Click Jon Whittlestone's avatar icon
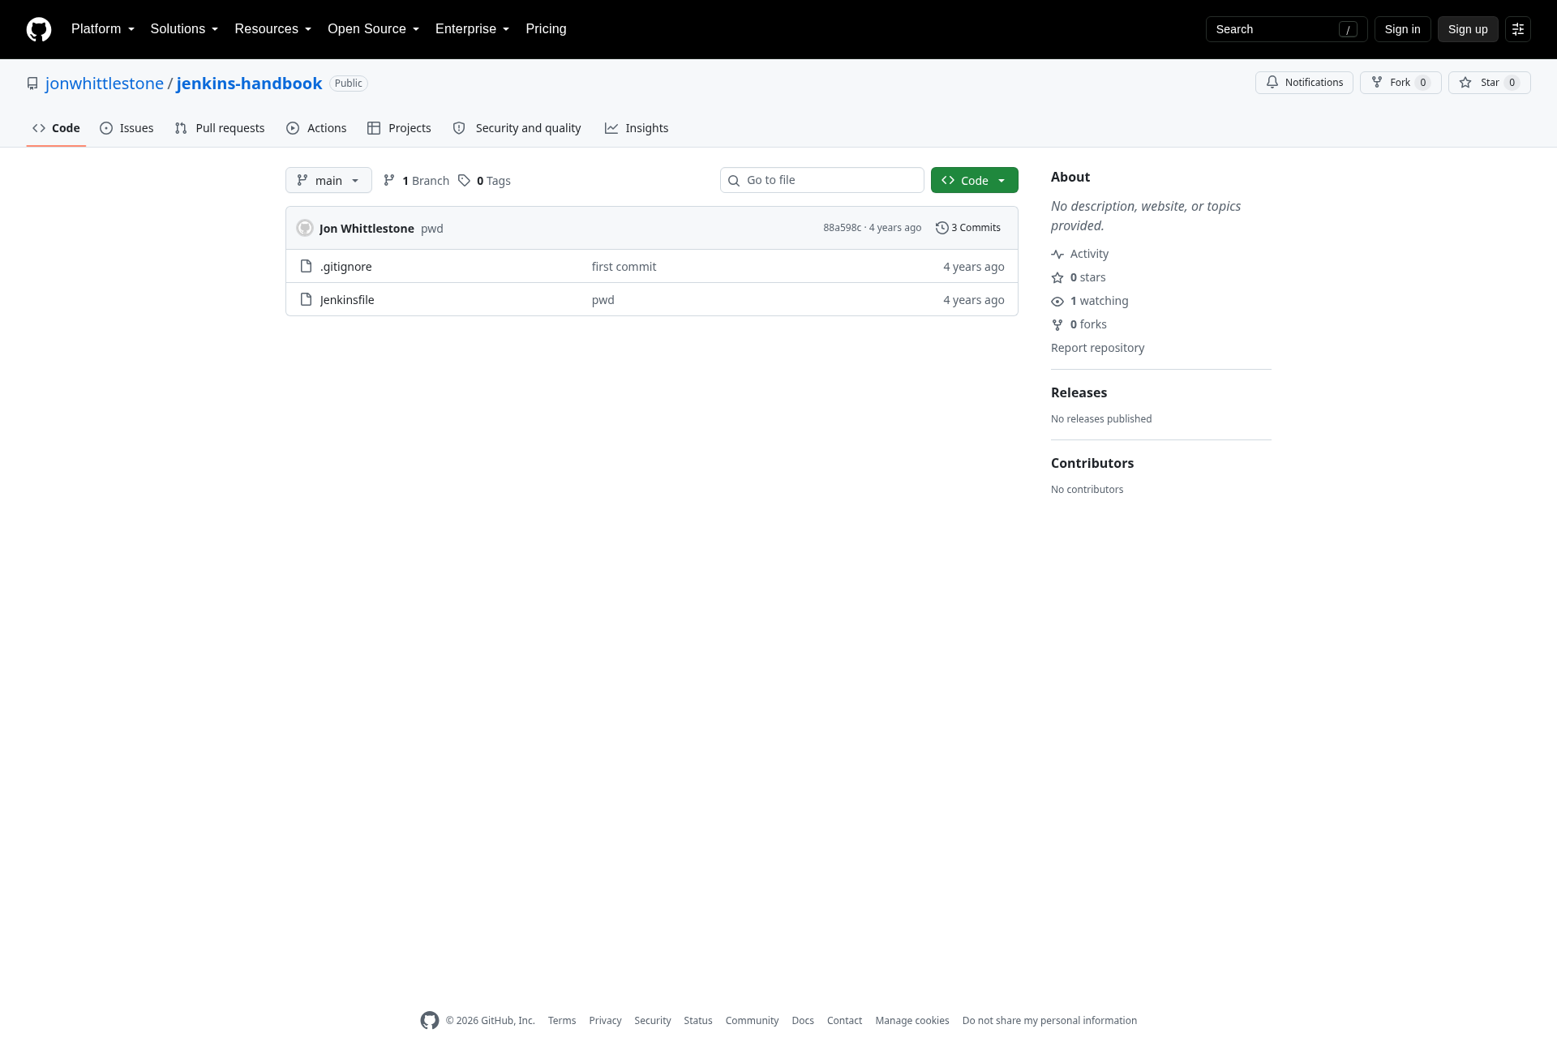The width and height of the screenshot is (1557, 1063). pos(305,228)
